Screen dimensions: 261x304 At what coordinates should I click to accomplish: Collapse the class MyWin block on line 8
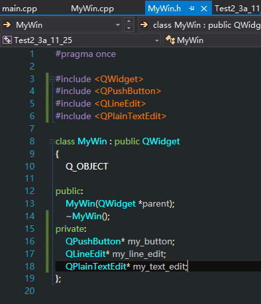(52, 141)
